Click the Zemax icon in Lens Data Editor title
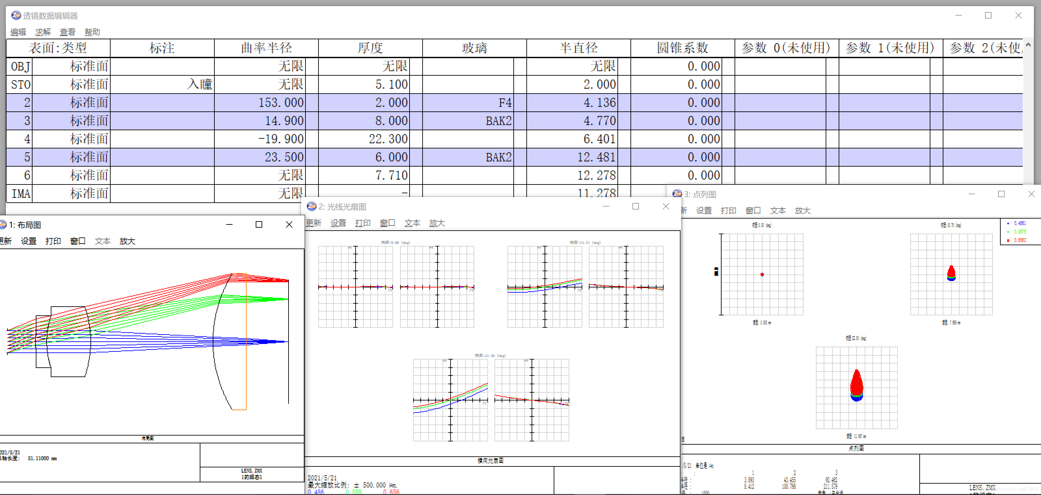The width and height of the screenshot is (1041, 495). click(x=16, y=15)
